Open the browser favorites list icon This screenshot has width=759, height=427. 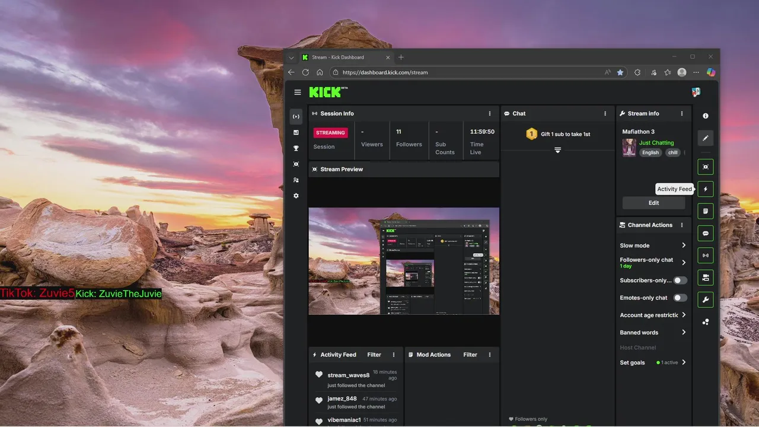pos(668,72)
